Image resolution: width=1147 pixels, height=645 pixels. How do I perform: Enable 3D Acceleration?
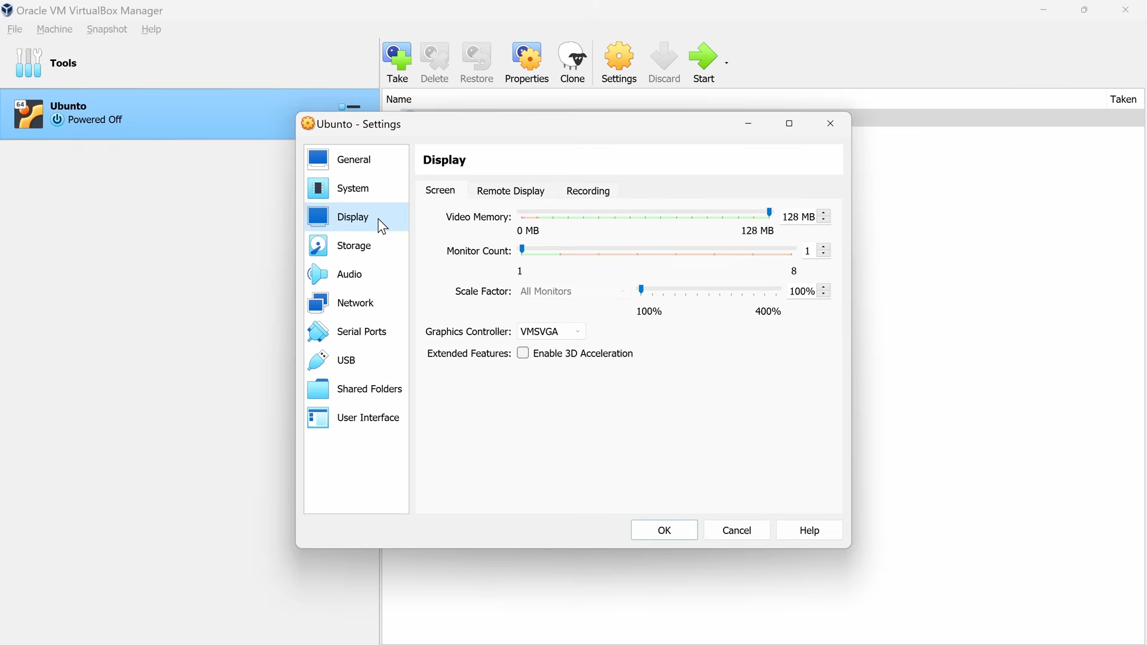pos(524,353)
